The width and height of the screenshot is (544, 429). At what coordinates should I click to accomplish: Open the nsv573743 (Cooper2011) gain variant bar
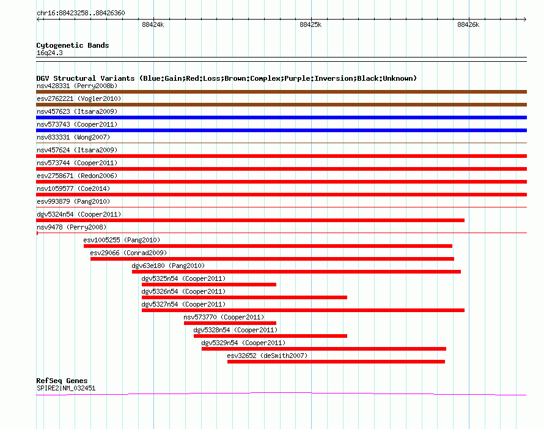coord(281,130)
